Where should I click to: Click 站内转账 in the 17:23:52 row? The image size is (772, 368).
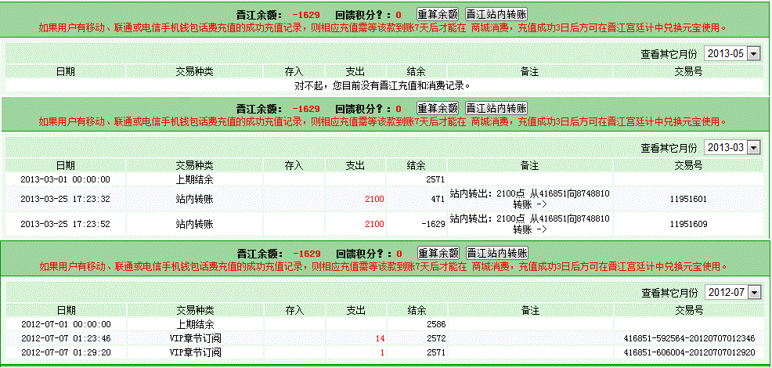tap(194, 224)
